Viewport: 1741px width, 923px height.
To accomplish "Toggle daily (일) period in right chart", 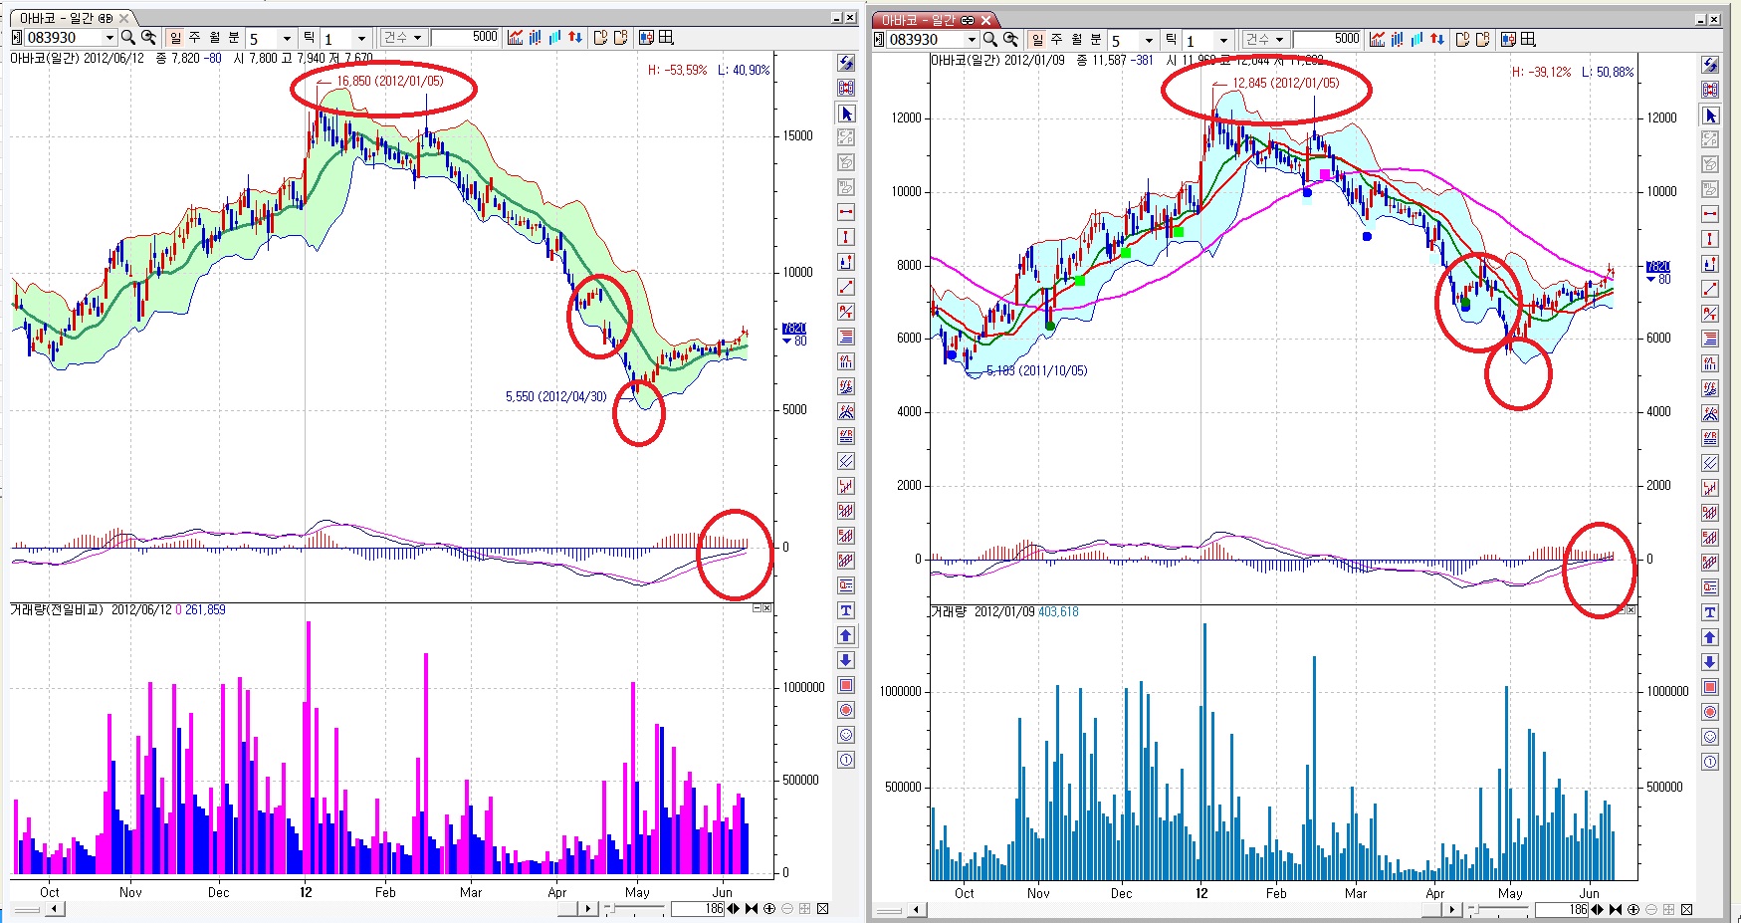I will tap(1037, 40).
